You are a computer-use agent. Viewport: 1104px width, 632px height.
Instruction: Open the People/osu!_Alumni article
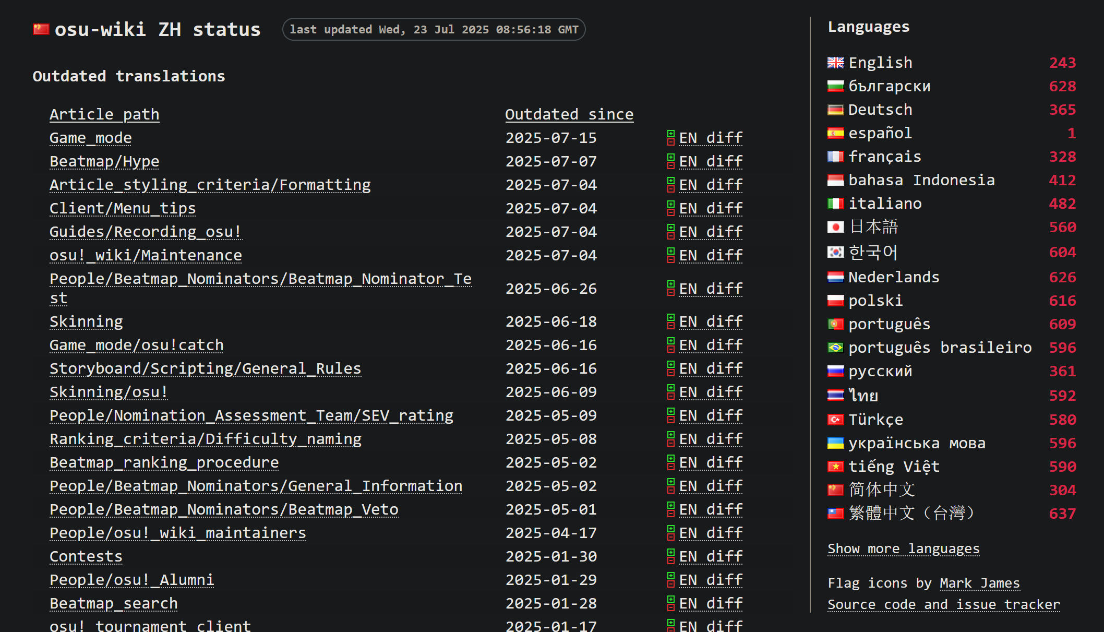(132, 580)
